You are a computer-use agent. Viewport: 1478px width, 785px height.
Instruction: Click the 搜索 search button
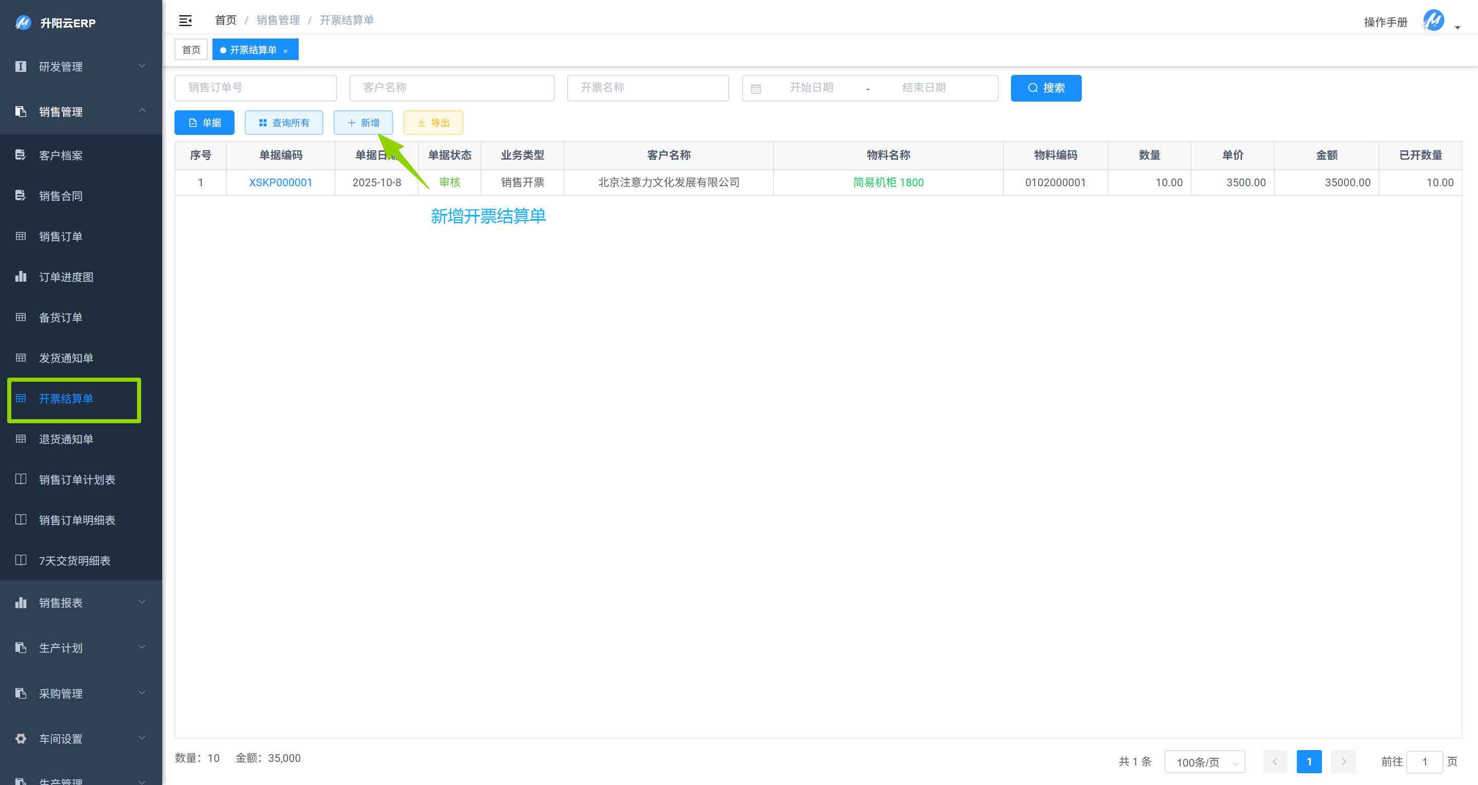pyautogui.click(x=1045, y=88)
